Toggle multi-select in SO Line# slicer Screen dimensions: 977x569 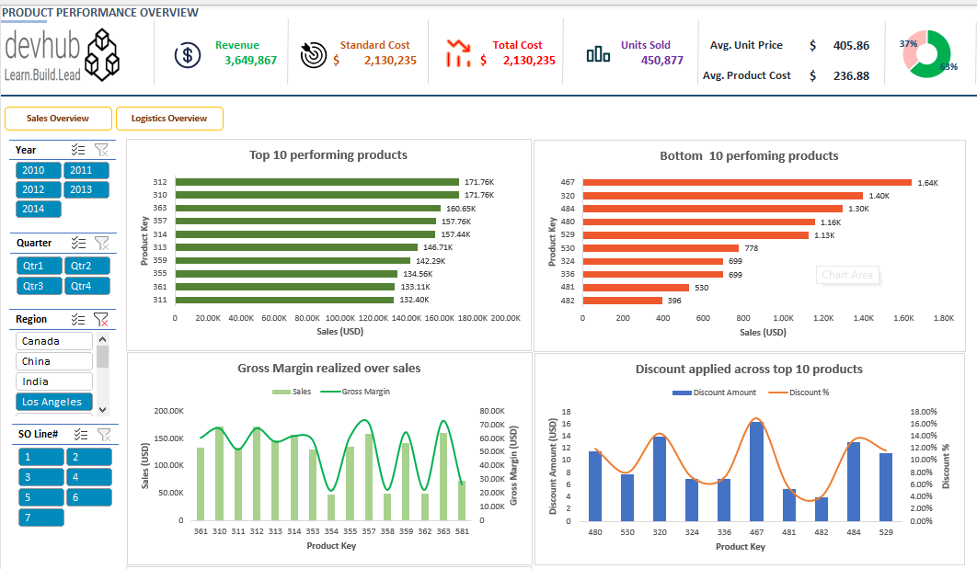[81, 434]
